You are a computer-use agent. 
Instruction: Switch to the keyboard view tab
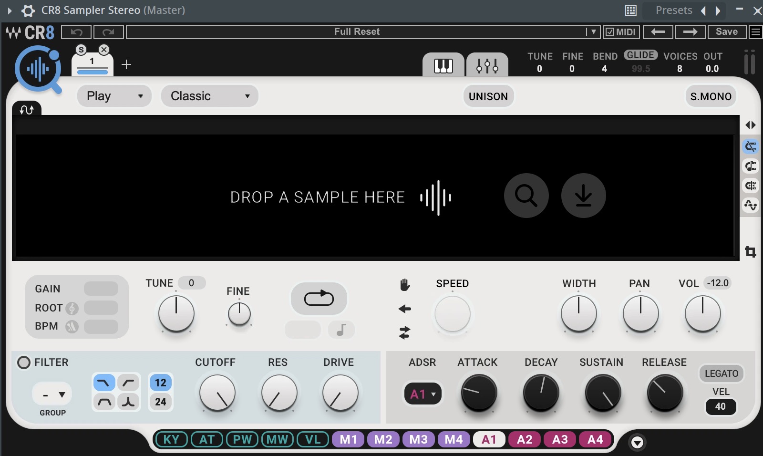pos(443,65)
